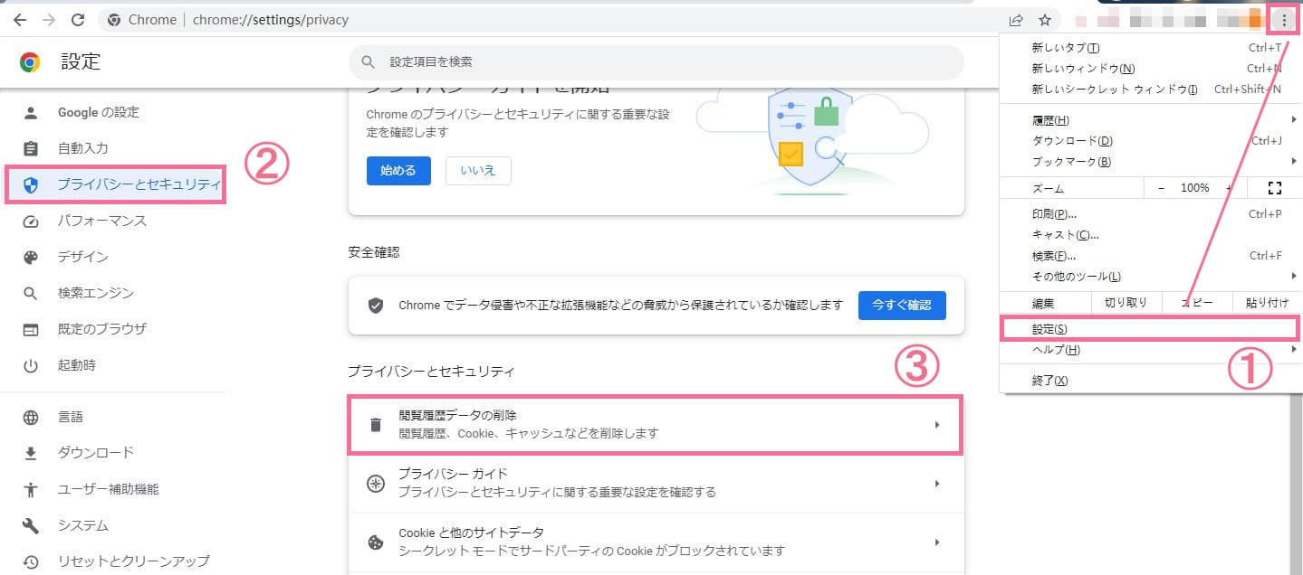This screenshot has height=575, width=1303.
Task: Expand the Cookie と他のサイトデータ row arrow
Action: point(937,542)
